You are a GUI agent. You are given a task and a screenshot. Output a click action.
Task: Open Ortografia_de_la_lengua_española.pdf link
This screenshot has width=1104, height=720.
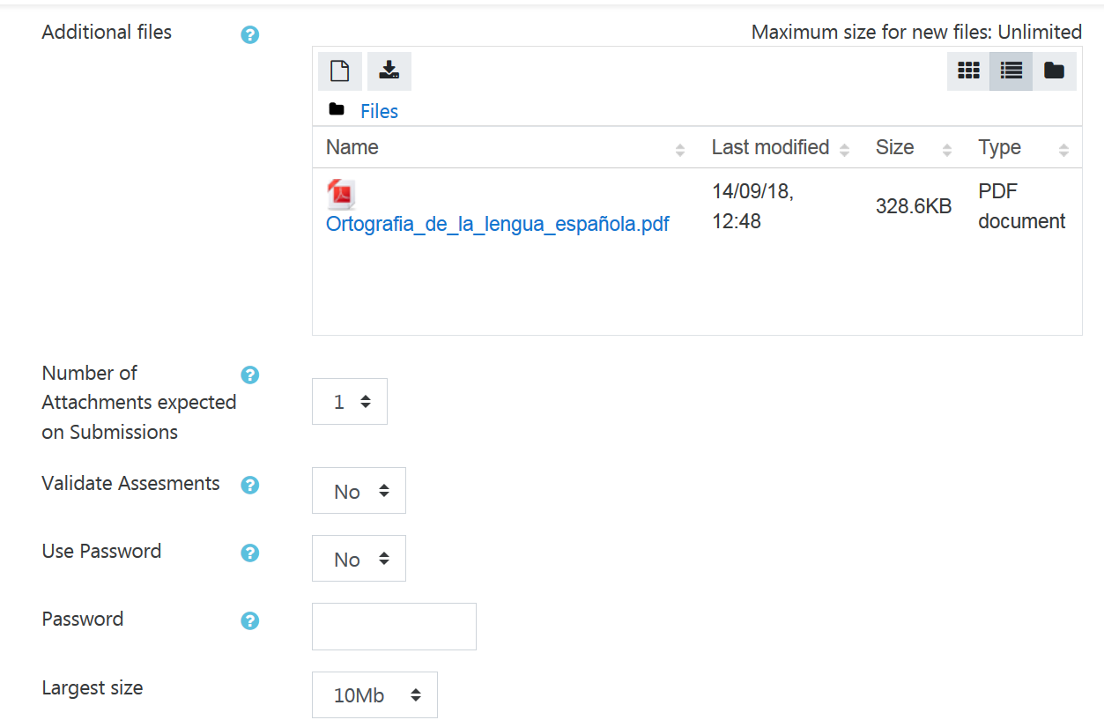498,224
